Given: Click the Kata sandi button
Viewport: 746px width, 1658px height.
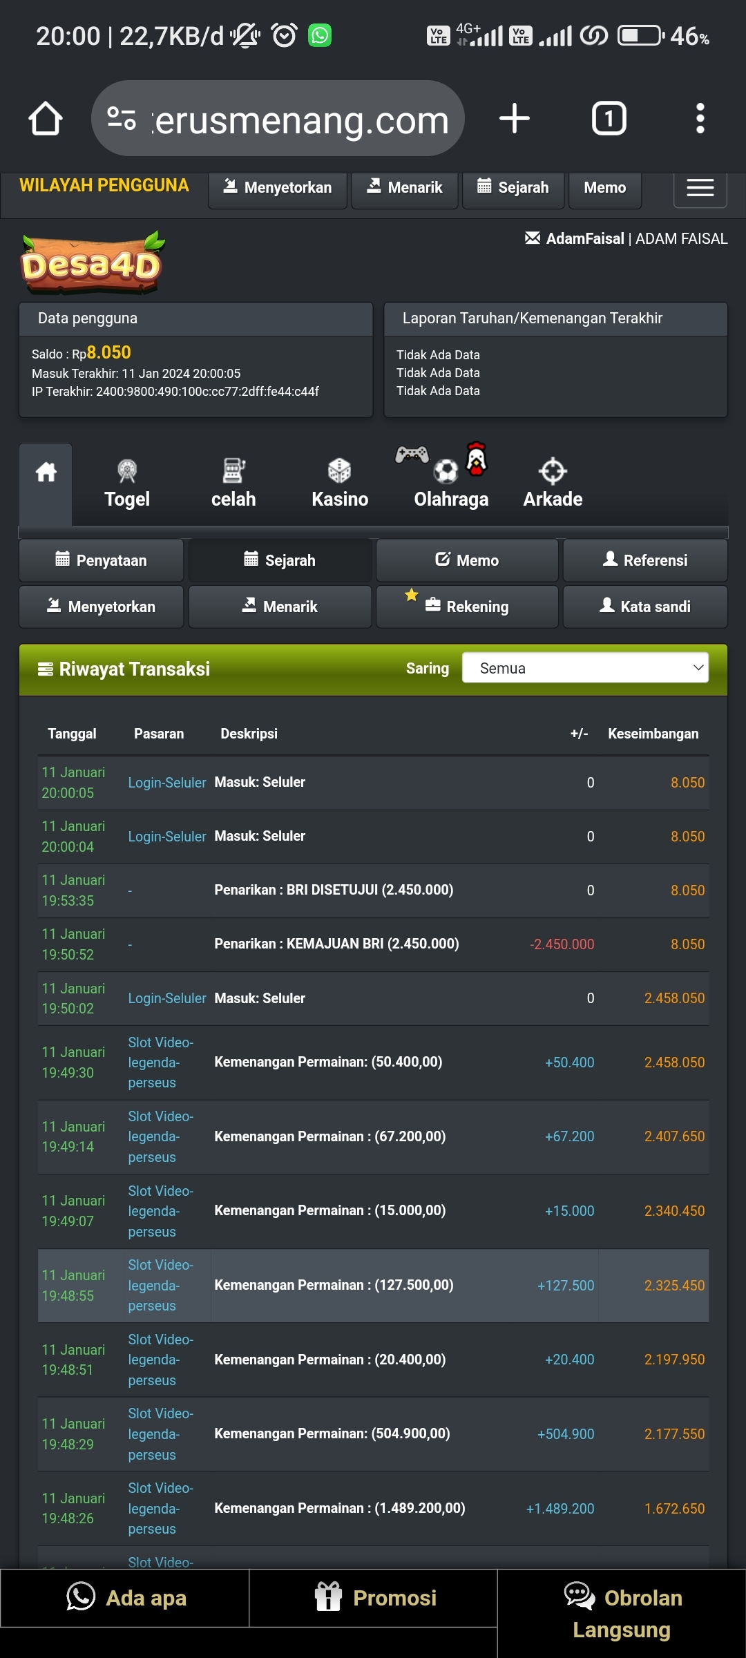Looking at the screenshot, I should coord(645,607).
